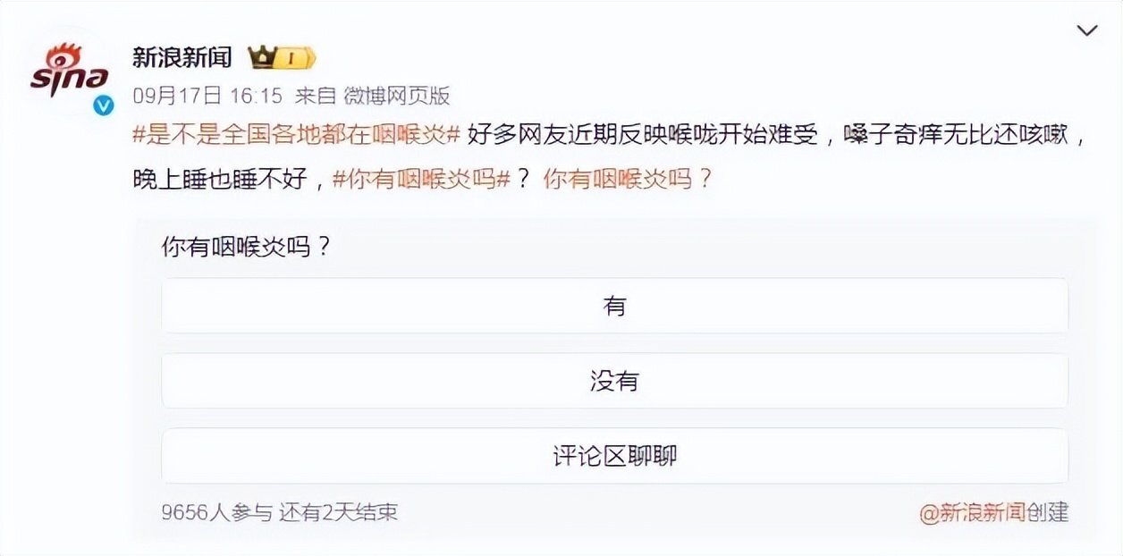Open hashtag #是不是全国各地都在咽喉炎#
The width and height of the screenshot is (1123, 556).
296,136
